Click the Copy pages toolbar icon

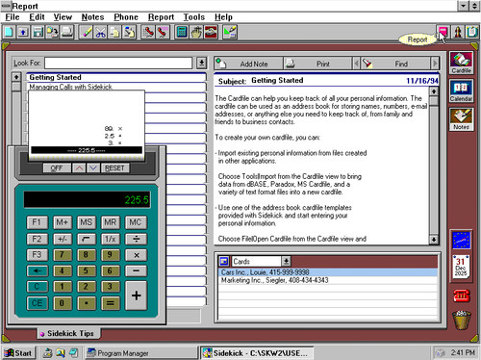point(114,32)
